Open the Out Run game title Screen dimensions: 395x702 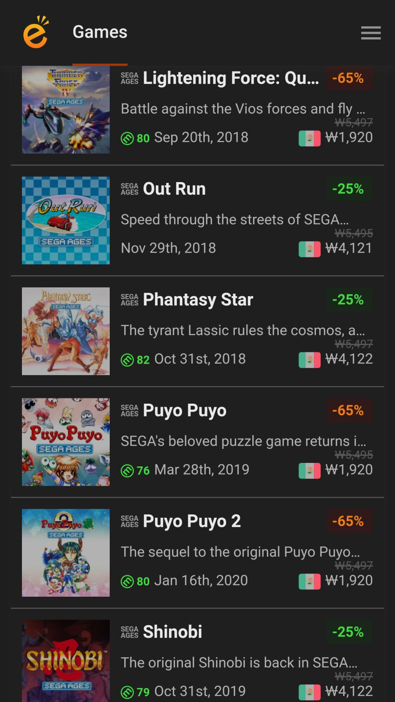174,189
